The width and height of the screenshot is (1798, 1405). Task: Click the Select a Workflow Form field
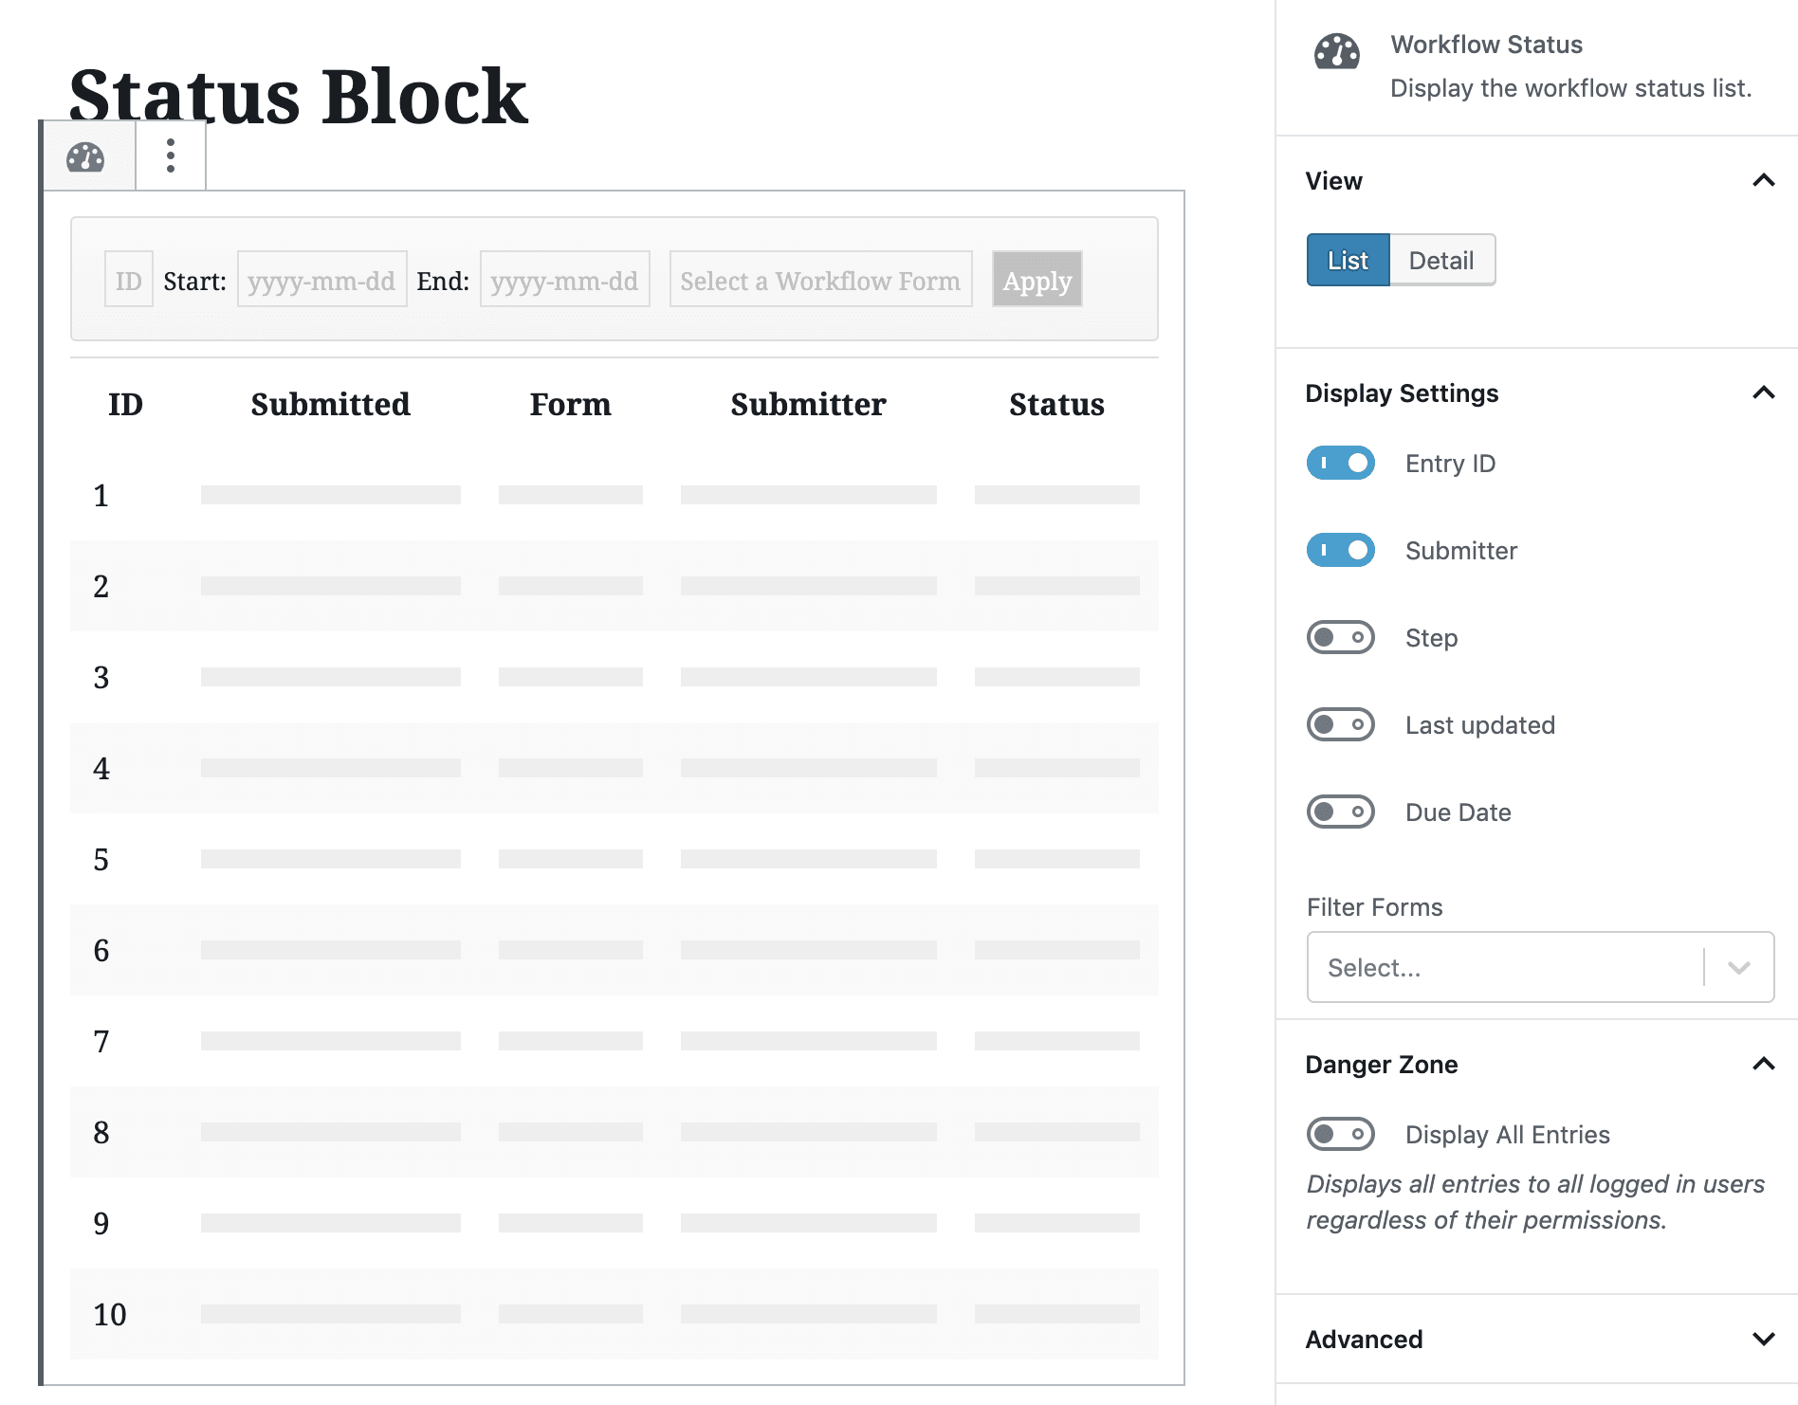click(x=819, y=280)
